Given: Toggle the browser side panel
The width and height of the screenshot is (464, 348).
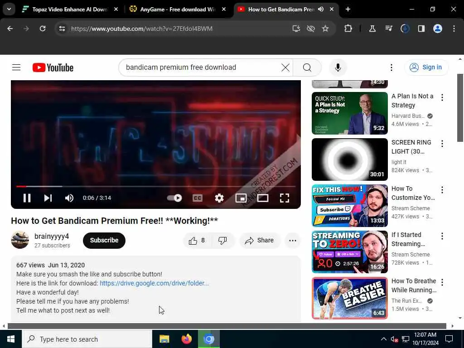Looking at the screenshot, I should coord(421,29).
